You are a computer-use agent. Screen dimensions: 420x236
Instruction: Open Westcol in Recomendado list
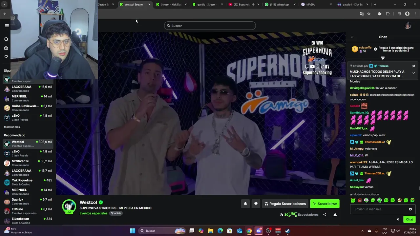28,144
